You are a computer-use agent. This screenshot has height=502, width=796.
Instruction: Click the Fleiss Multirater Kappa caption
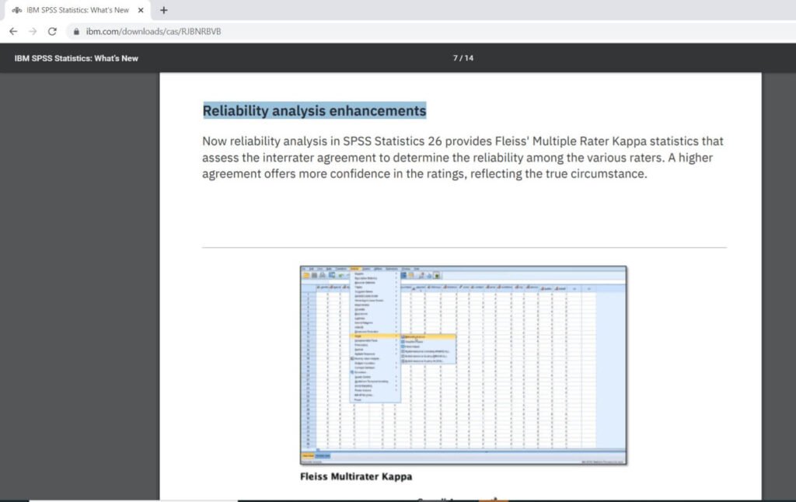[x=356, y=476]
